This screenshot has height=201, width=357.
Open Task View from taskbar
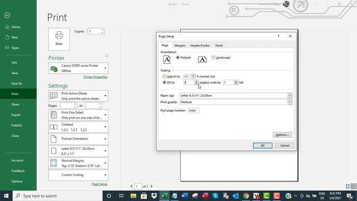pos(121,196)
